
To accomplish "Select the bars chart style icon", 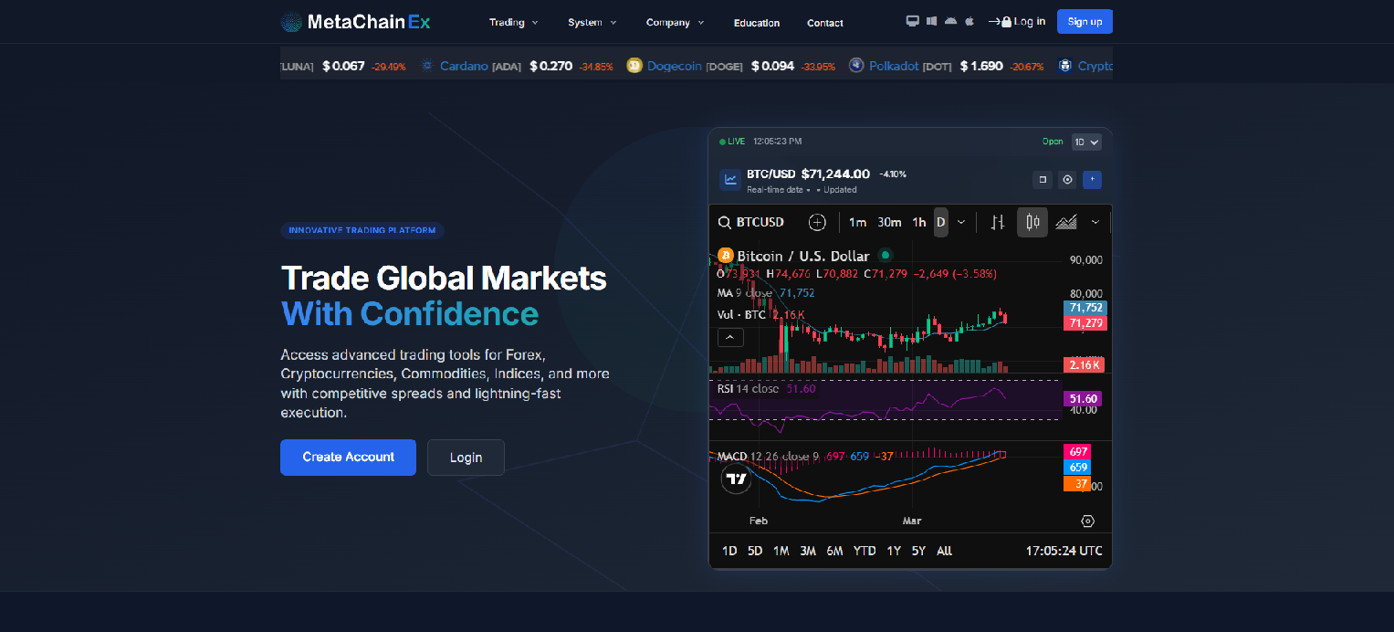I will click(x=998, y=222).
